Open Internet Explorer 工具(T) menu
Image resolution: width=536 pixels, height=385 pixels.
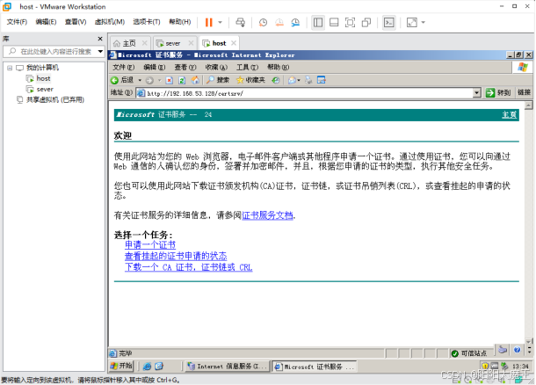tap(247, 68)
